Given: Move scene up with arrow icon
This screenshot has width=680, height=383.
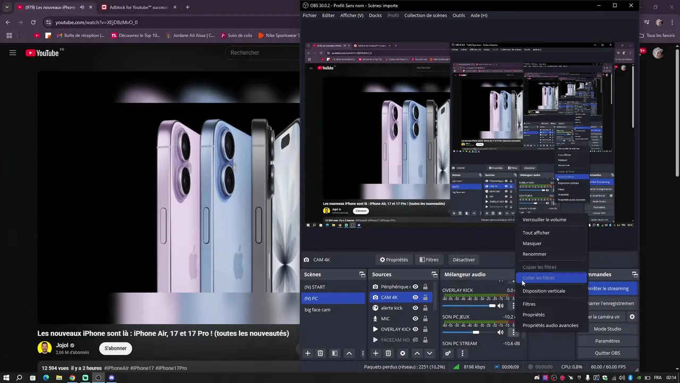Looking at the screenshot, I should (x=349, y=353).
